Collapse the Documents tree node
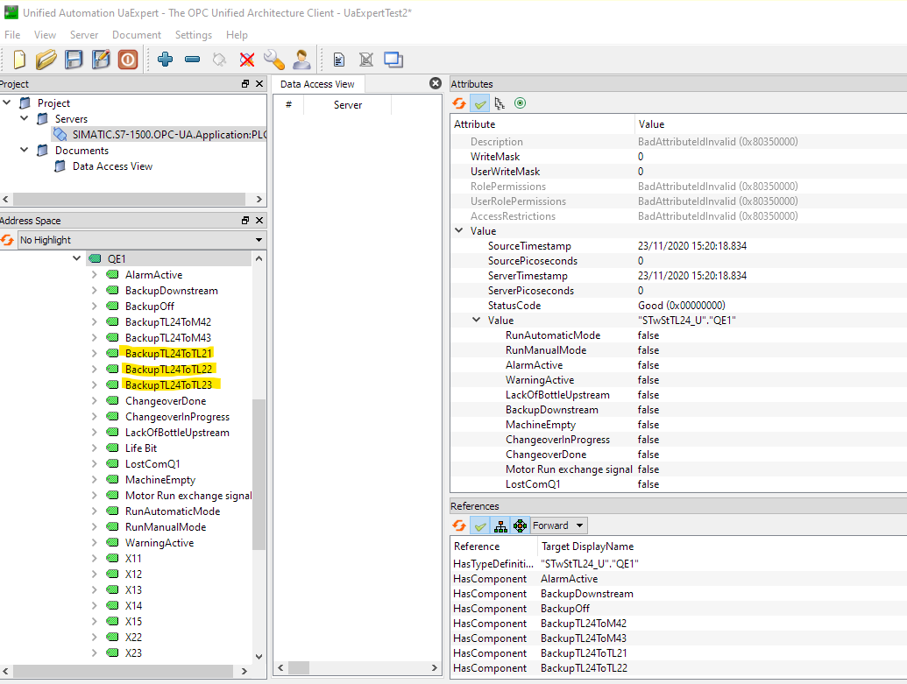907x684 pixels. click(25, 150)
